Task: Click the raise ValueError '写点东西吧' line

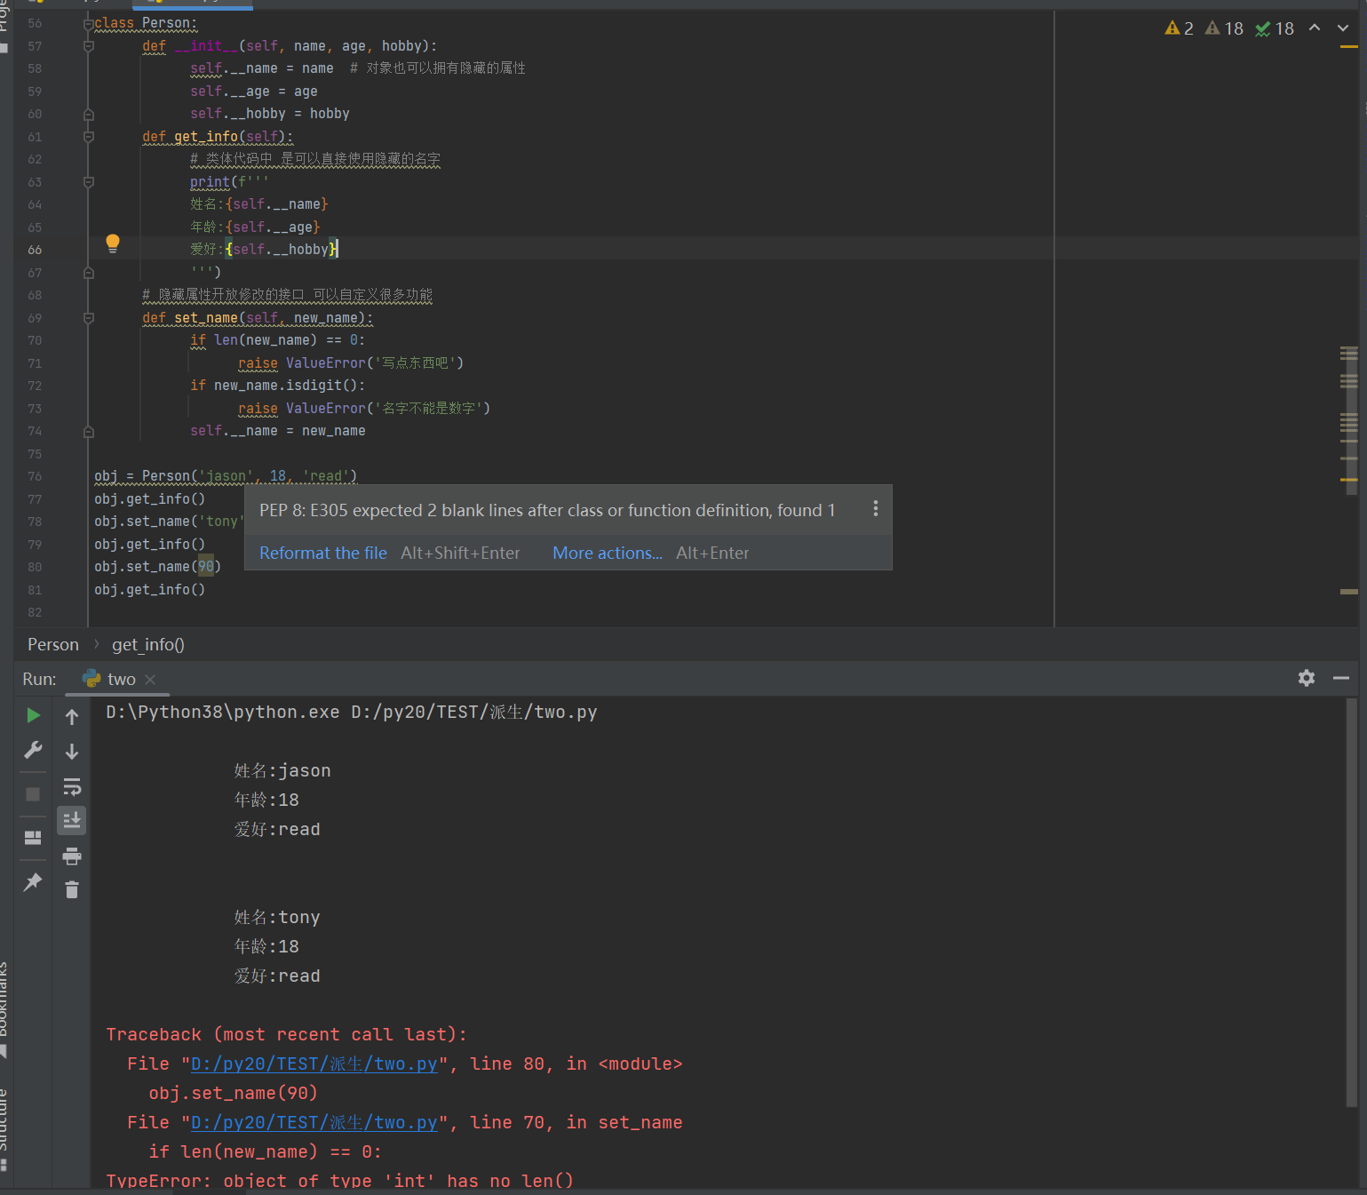Action: (351, 363)
